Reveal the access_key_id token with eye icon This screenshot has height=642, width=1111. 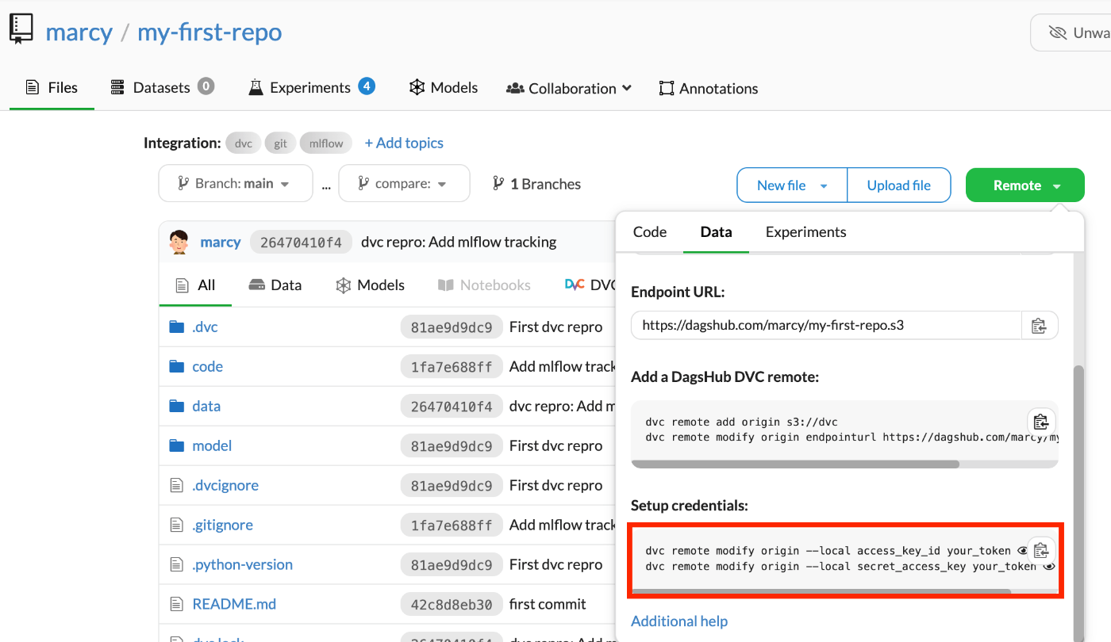coord(1023,550)
